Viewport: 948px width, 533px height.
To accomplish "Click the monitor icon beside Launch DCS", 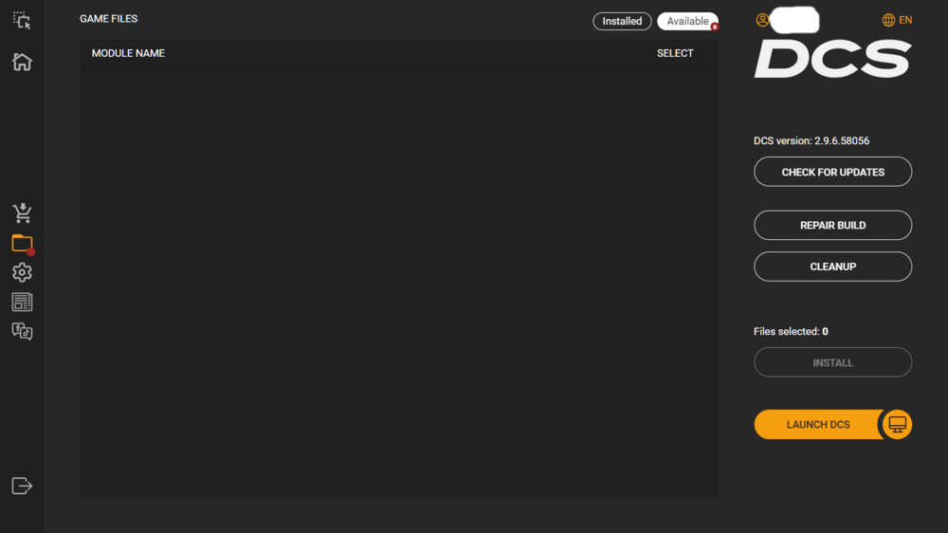I will [x=897, y=425].
